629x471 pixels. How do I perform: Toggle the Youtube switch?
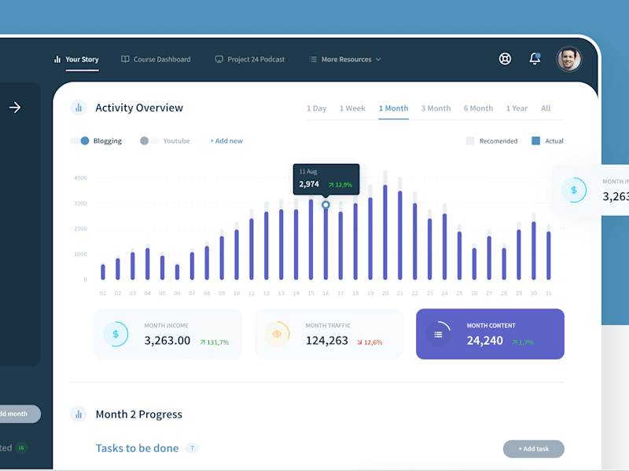(x=149, y=141)
